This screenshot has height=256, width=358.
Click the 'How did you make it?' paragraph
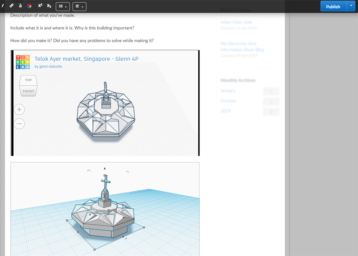82,41
